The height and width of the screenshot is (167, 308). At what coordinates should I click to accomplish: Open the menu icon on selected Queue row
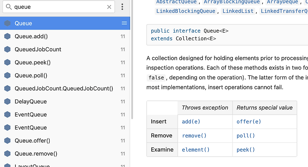tap(124, 23)
